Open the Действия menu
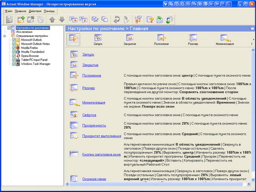Viewport: 256px width, 192px height. coord(35,11)
